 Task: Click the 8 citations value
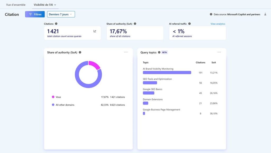[201, 113]
